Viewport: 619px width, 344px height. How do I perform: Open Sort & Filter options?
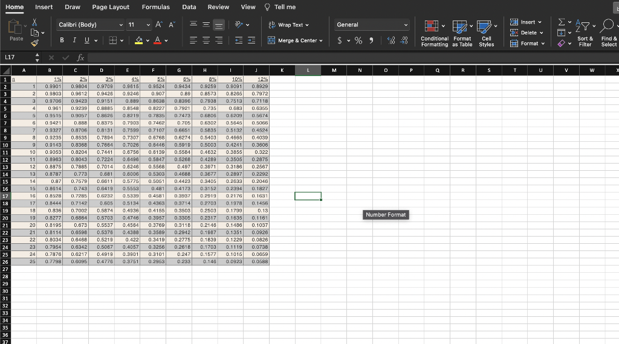[585, 33]
